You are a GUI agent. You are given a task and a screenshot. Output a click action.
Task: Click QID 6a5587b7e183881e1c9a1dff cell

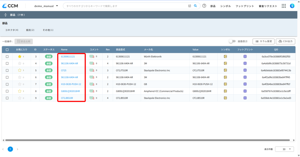(276, 91)
